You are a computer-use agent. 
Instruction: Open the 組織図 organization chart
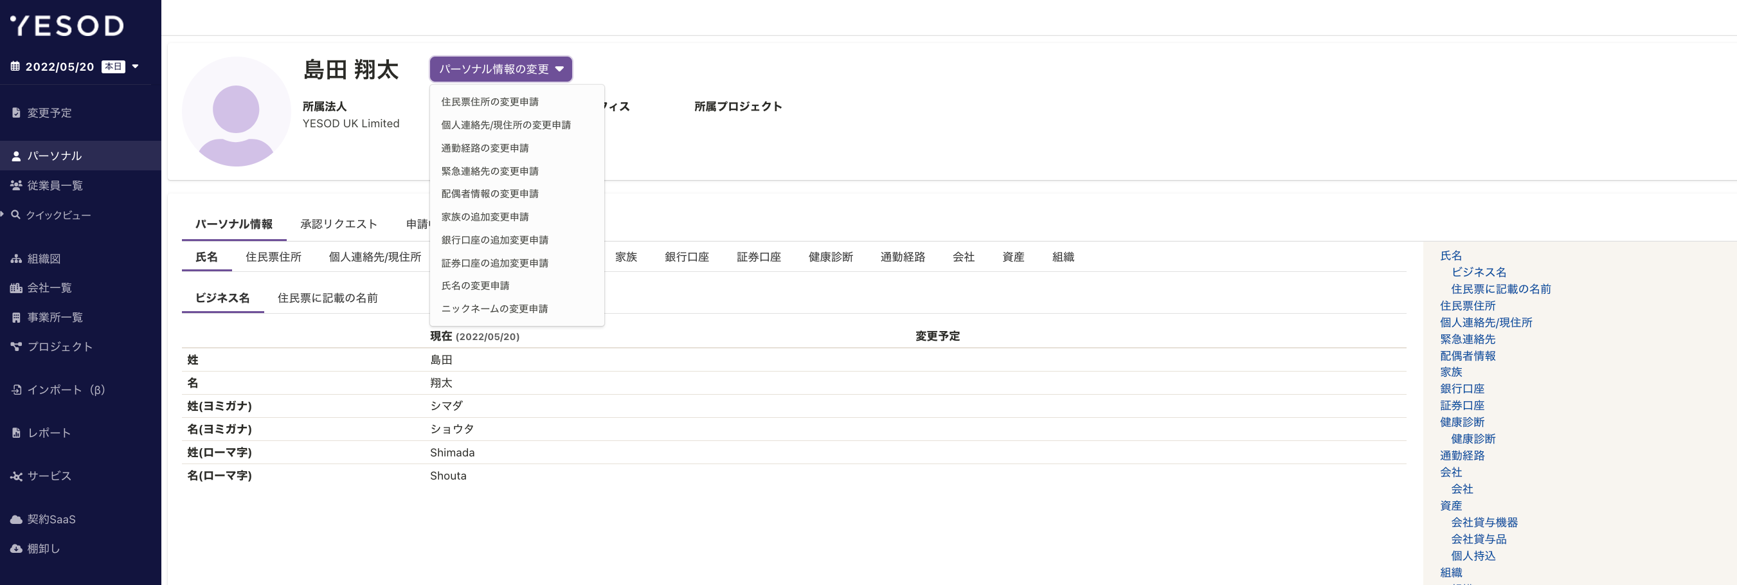[44, 258]
